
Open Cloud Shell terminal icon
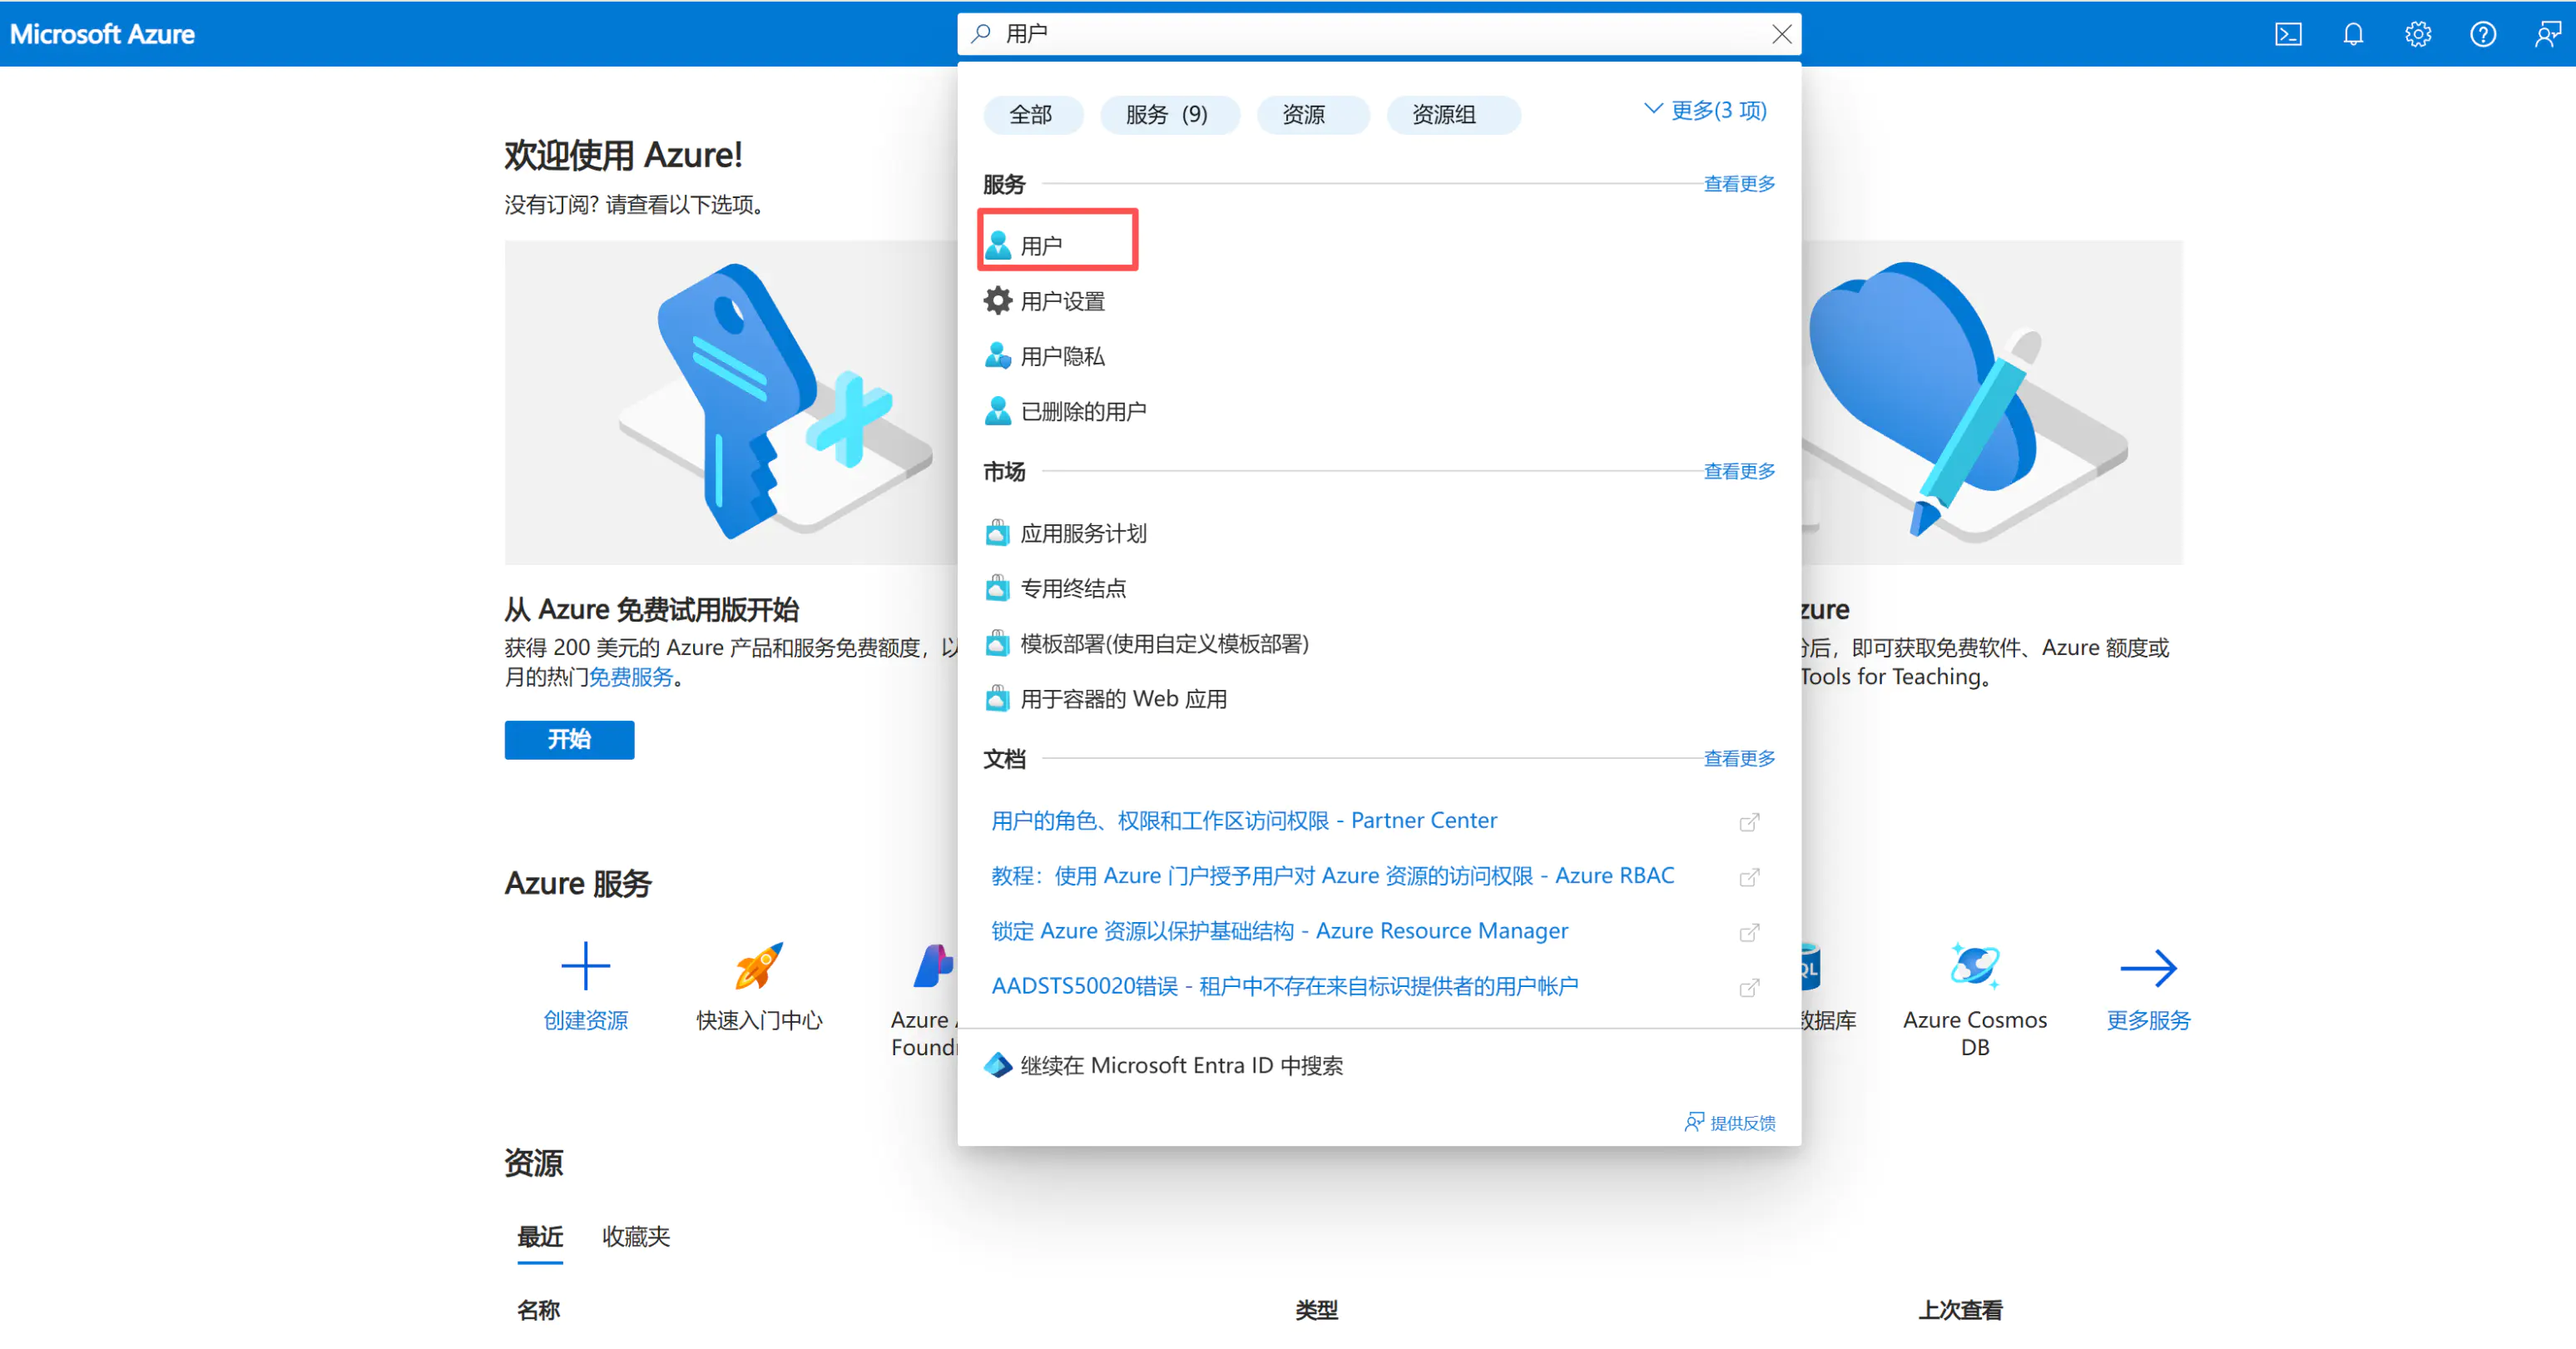2288,33
